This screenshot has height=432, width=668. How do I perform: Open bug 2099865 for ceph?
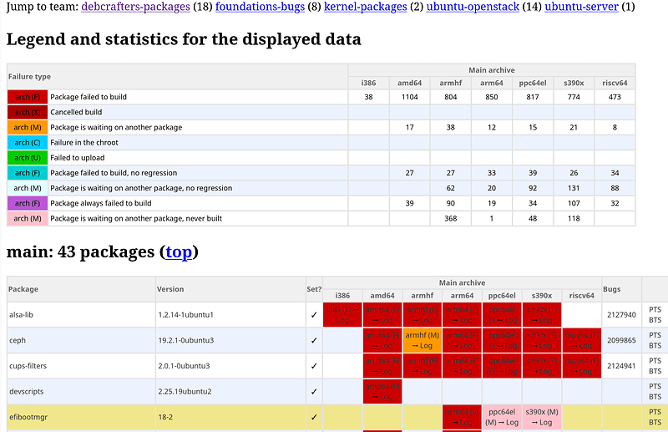621,340
